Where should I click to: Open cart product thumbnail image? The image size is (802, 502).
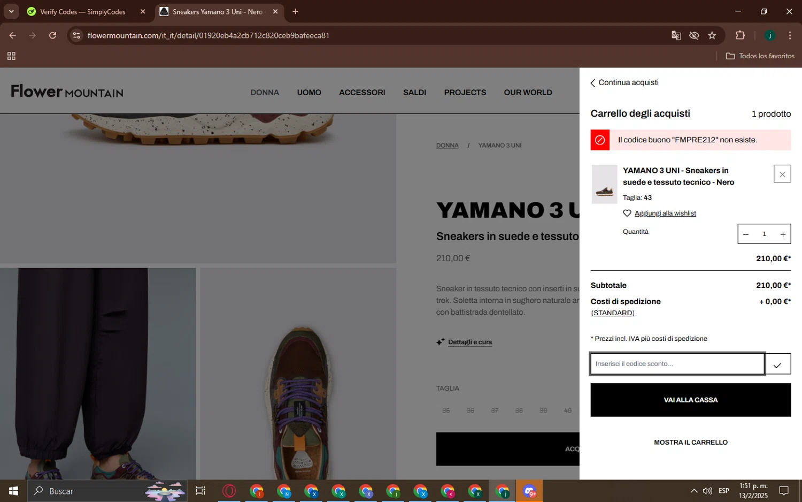point(604,184)
